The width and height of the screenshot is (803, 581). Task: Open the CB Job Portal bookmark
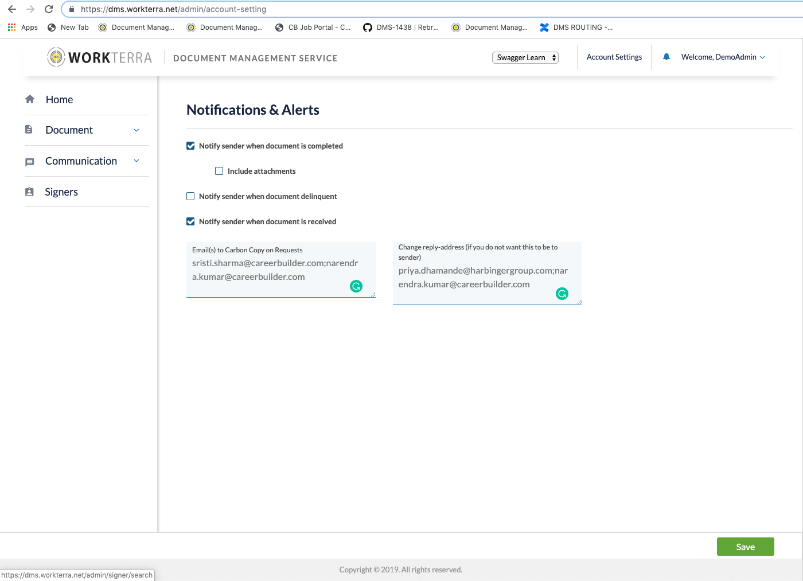tap(313, 27)
